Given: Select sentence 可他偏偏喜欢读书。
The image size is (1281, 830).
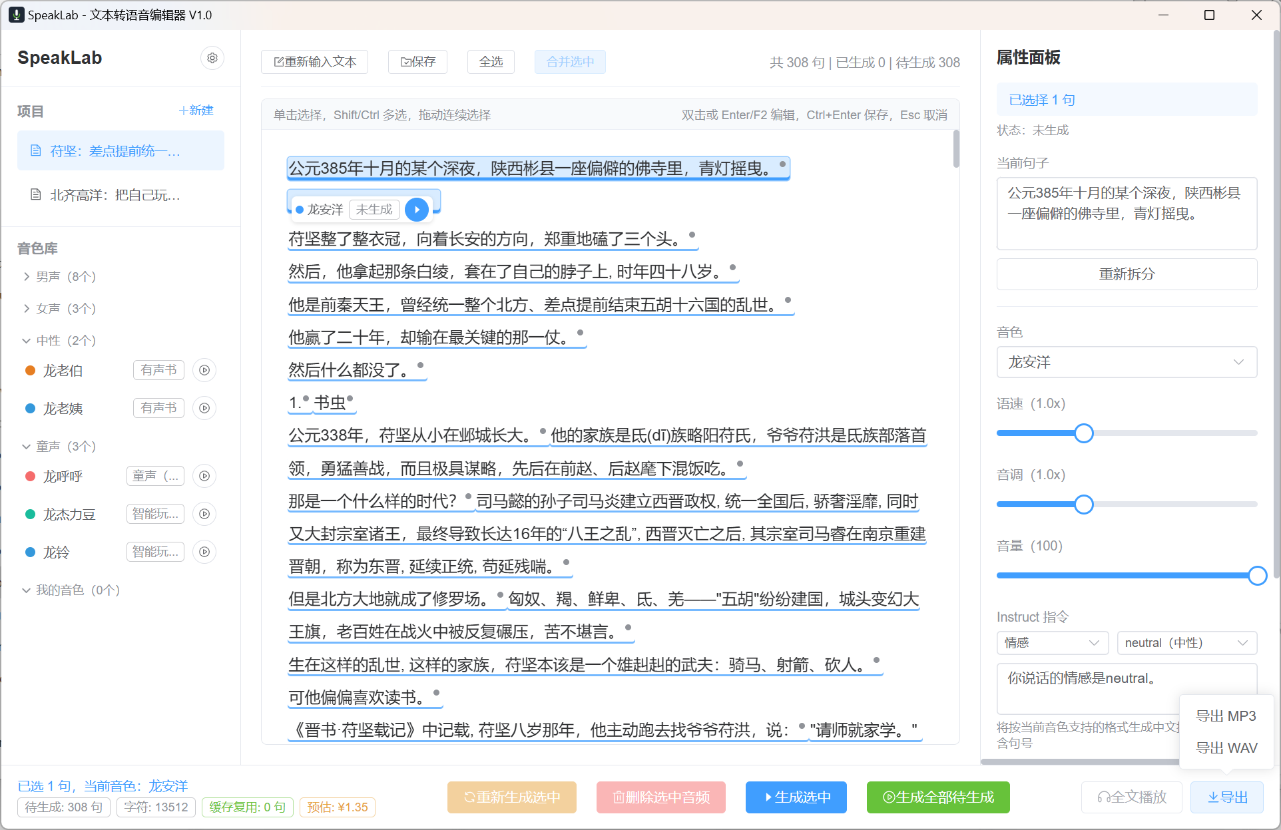Looking at the screenshot, I should tap(364, 698).
